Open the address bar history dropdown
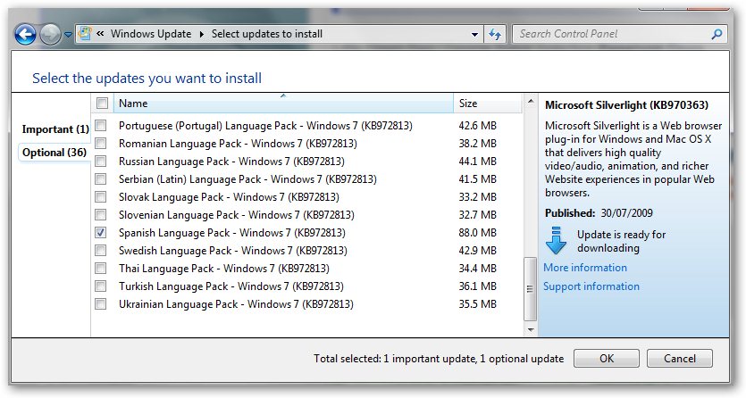The height and width of the screenshot is (398, 746). [x=474, y=34]
